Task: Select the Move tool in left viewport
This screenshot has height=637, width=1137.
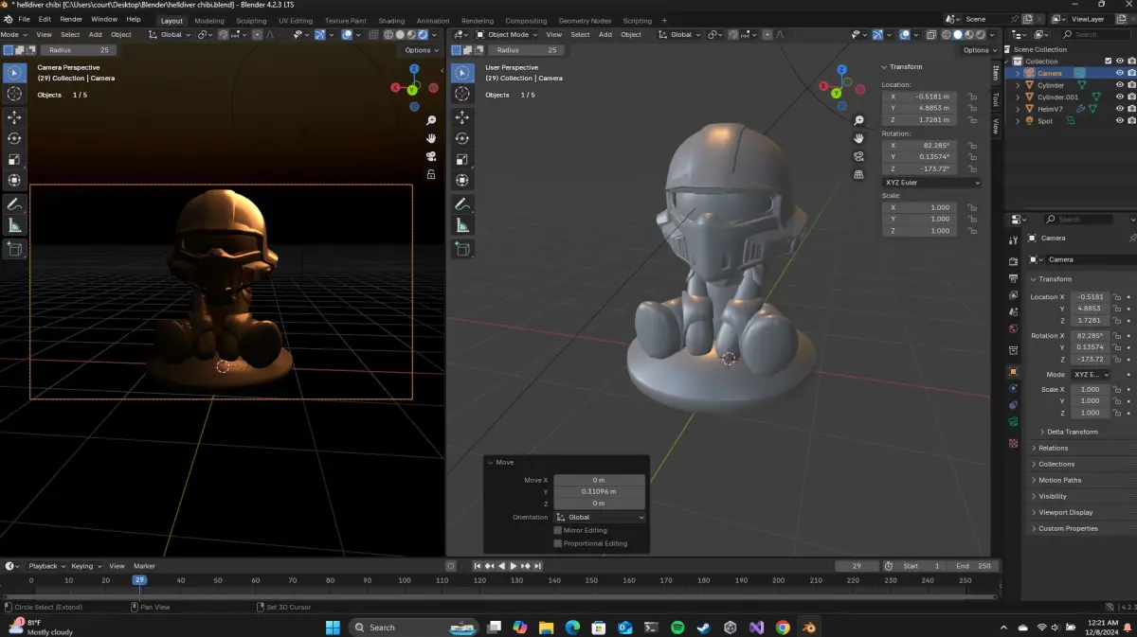Action: tap(14, 117)
